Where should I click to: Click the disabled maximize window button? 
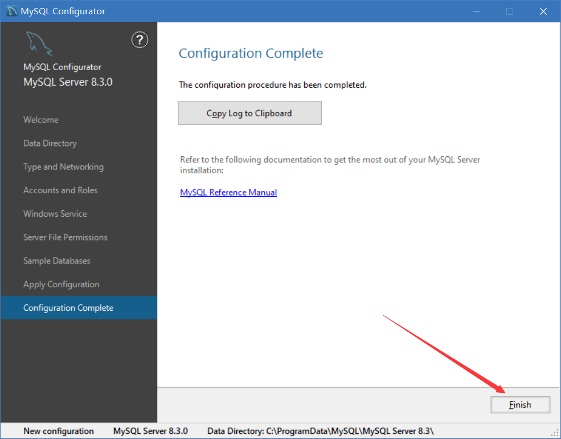pyautogui.click(x=510, y=11)
